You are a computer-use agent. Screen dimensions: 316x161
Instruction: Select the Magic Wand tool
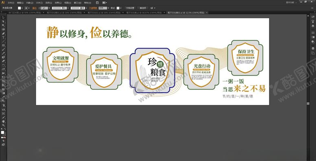coord(3,25)
